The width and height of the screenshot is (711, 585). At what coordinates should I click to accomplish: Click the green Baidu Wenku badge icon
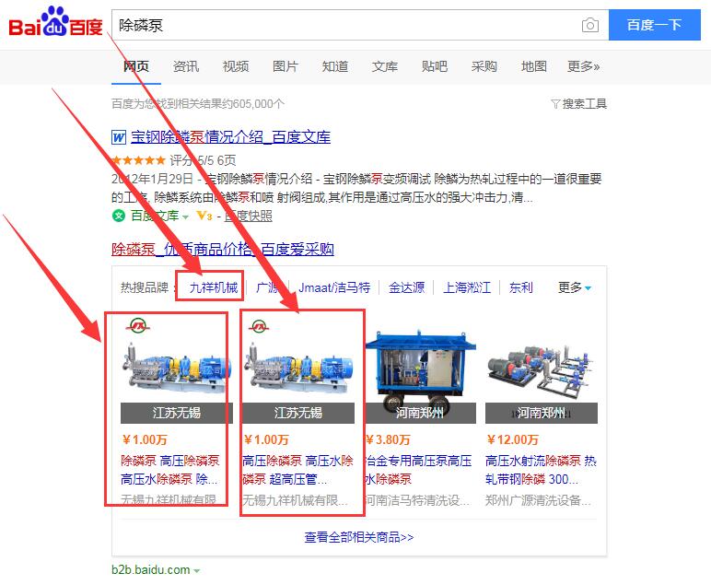coord(119,216)
